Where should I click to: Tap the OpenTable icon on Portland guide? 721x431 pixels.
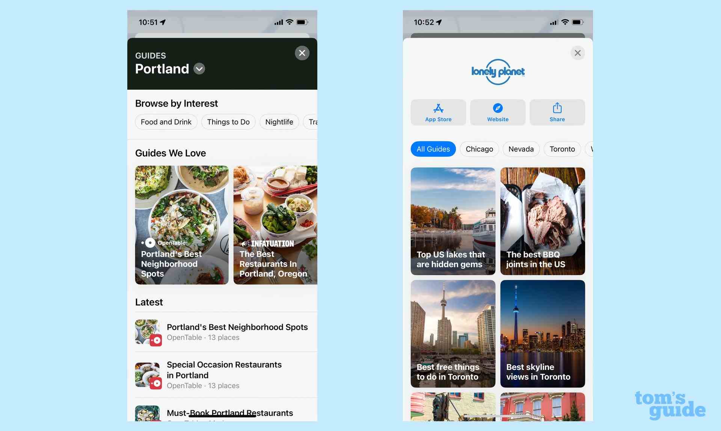149,243
